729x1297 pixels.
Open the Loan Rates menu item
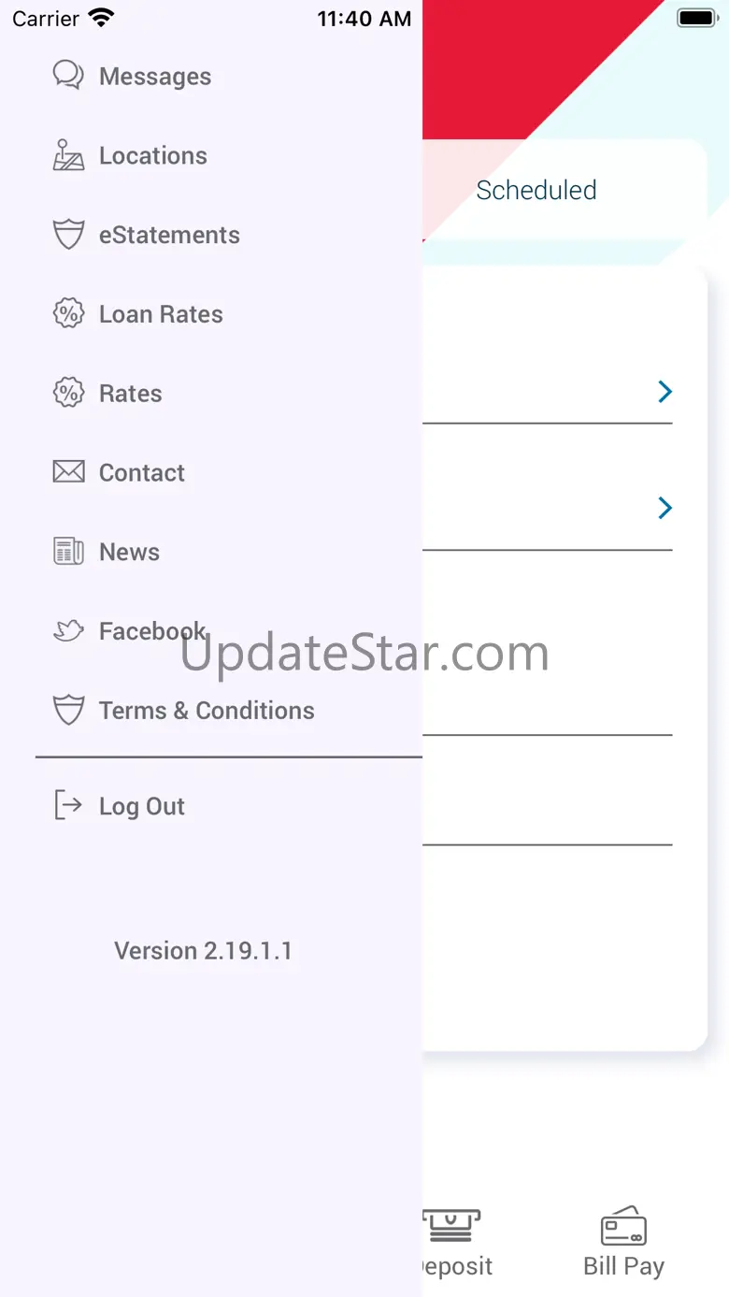click(161, 314)
